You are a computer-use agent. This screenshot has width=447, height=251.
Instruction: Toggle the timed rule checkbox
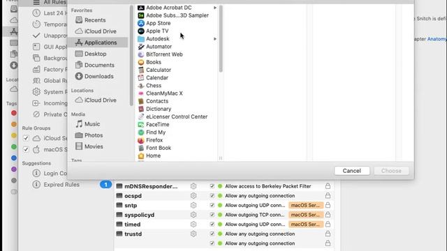[212, 225]
